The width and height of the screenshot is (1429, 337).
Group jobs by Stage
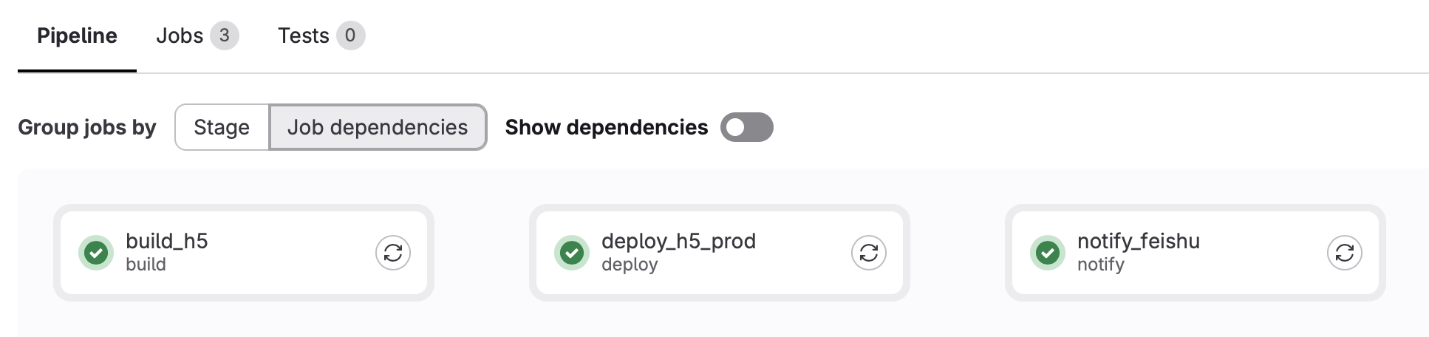[222, 127]
